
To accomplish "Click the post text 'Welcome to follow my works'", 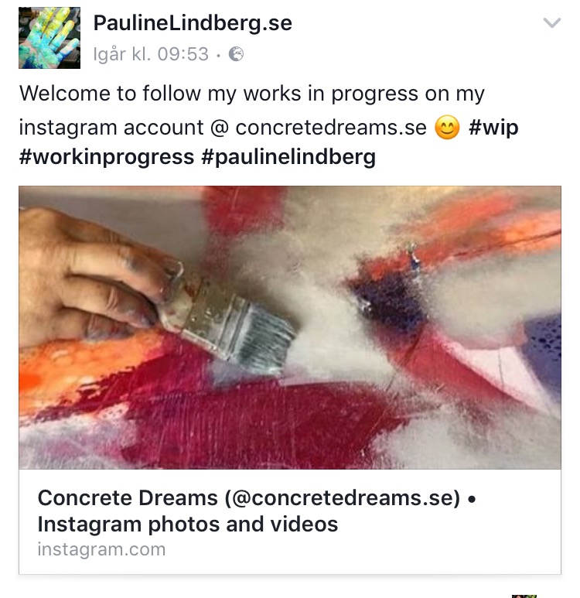I will [x=160, y=94].
